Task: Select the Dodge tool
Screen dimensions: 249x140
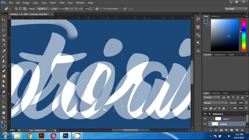Action: (4, 86)
